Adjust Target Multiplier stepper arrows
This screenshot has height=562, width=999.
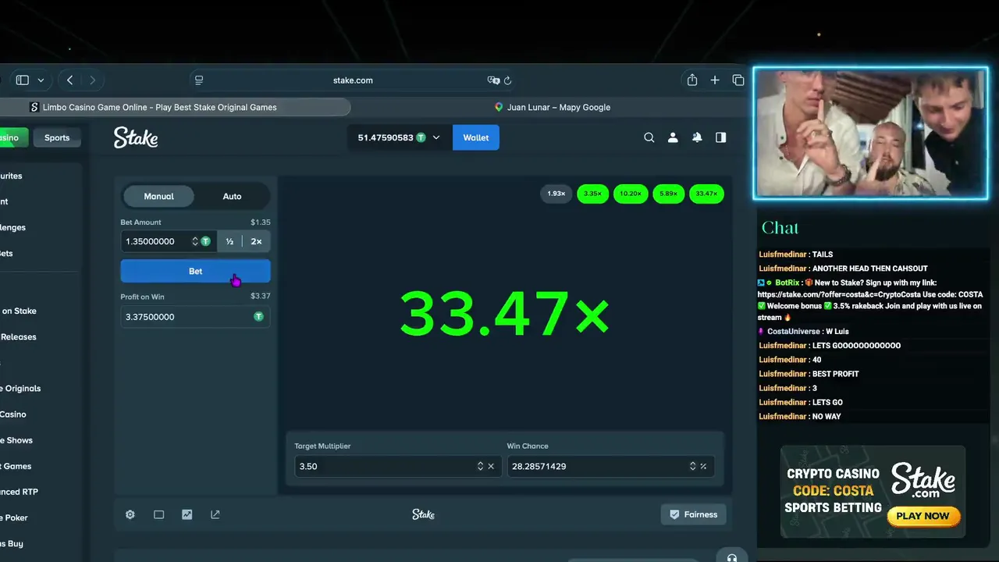point(481,466)
